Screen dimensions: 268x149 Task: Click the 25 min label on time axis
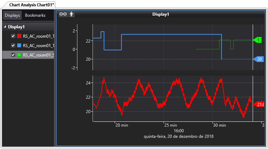(171, 125)
